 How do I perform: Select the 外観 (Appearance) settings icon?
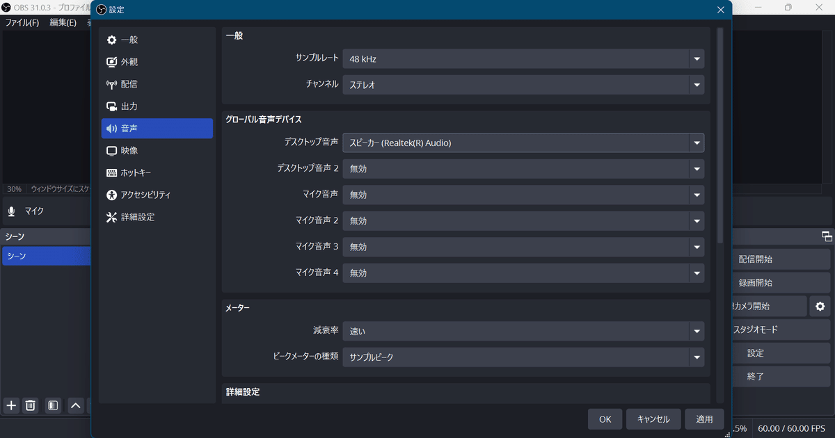point(129,61)
